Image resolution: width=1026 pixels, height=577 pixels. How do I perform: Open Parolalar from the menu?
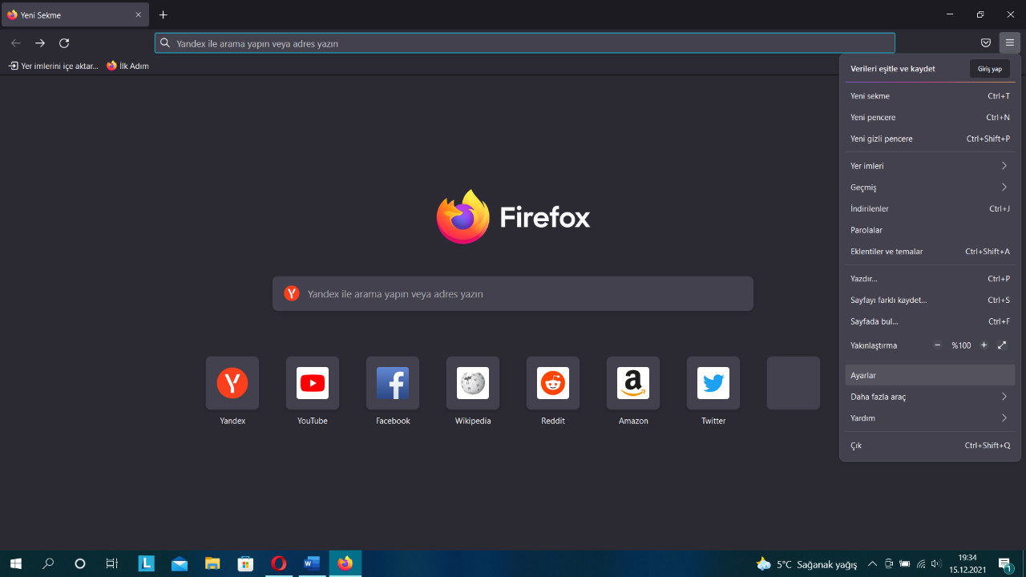click(x=930, y=230)
